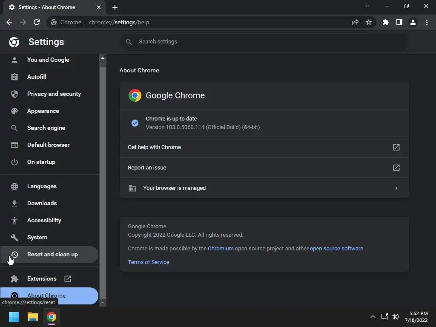Open Languages settings
This screenshot has width=436, height=327.
coord(49,186)
